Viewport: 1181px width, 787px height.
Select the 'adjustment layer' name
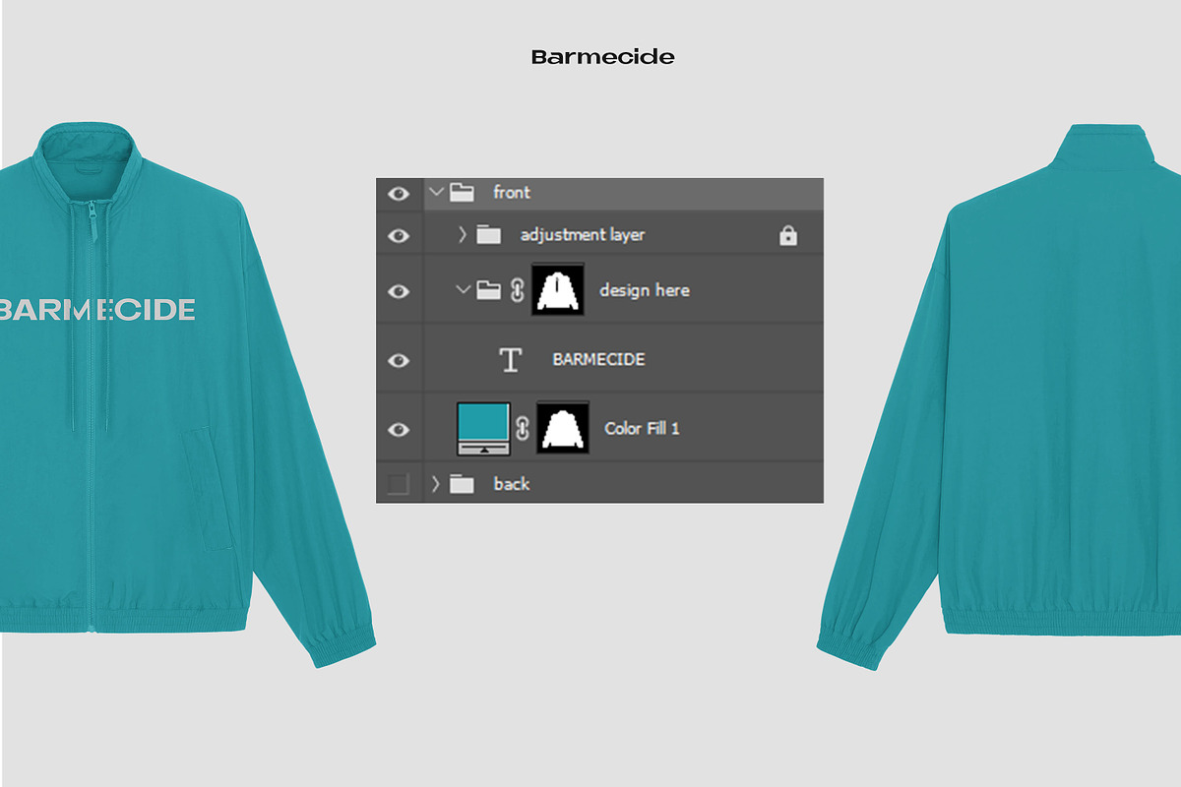(x=583, y=235)
